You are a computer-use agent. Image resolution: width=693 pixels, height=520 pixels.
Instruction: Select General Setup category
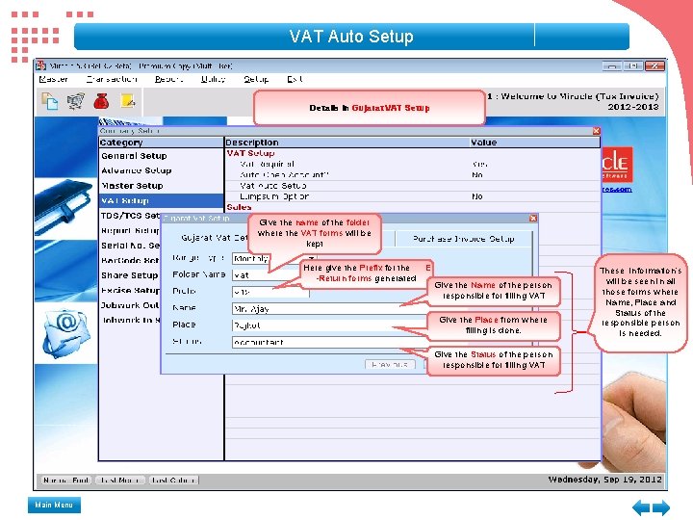135,156
